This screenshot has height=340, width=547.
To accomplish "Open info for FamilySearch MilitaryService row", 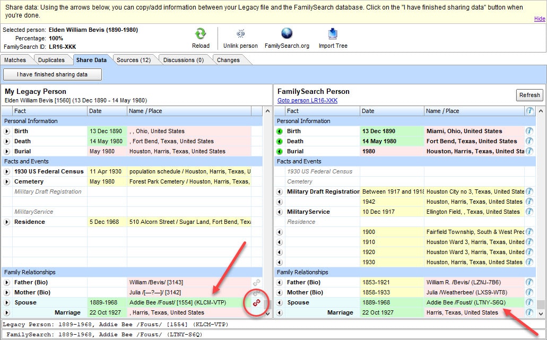I will point(529,212).
